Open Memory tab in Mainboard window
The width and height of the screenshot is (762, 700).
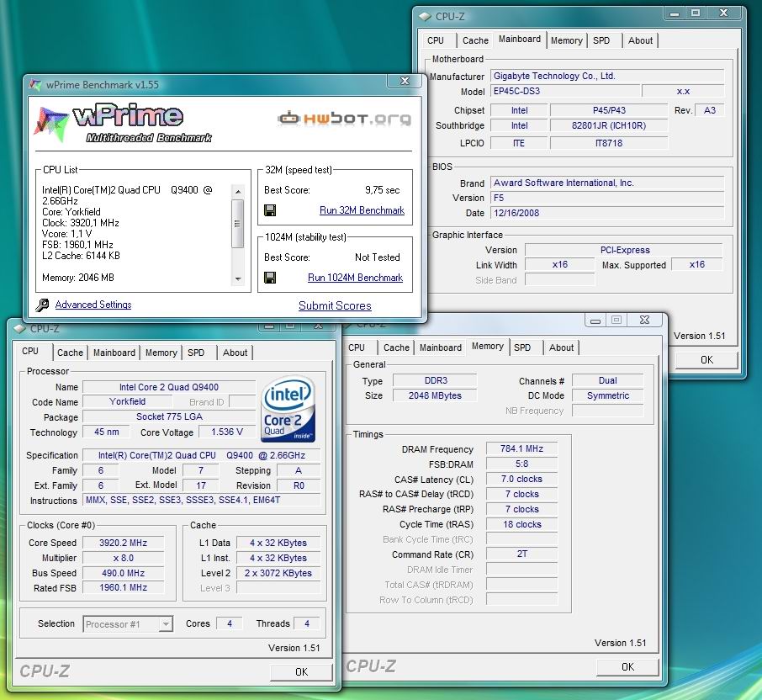566,41
